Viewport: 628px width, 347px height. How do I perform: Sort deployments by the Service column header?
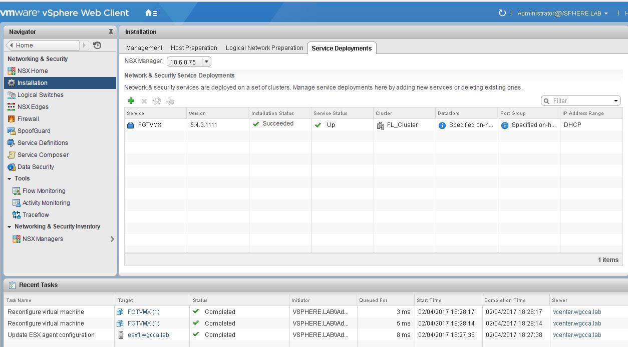click(x=156, y=113)
